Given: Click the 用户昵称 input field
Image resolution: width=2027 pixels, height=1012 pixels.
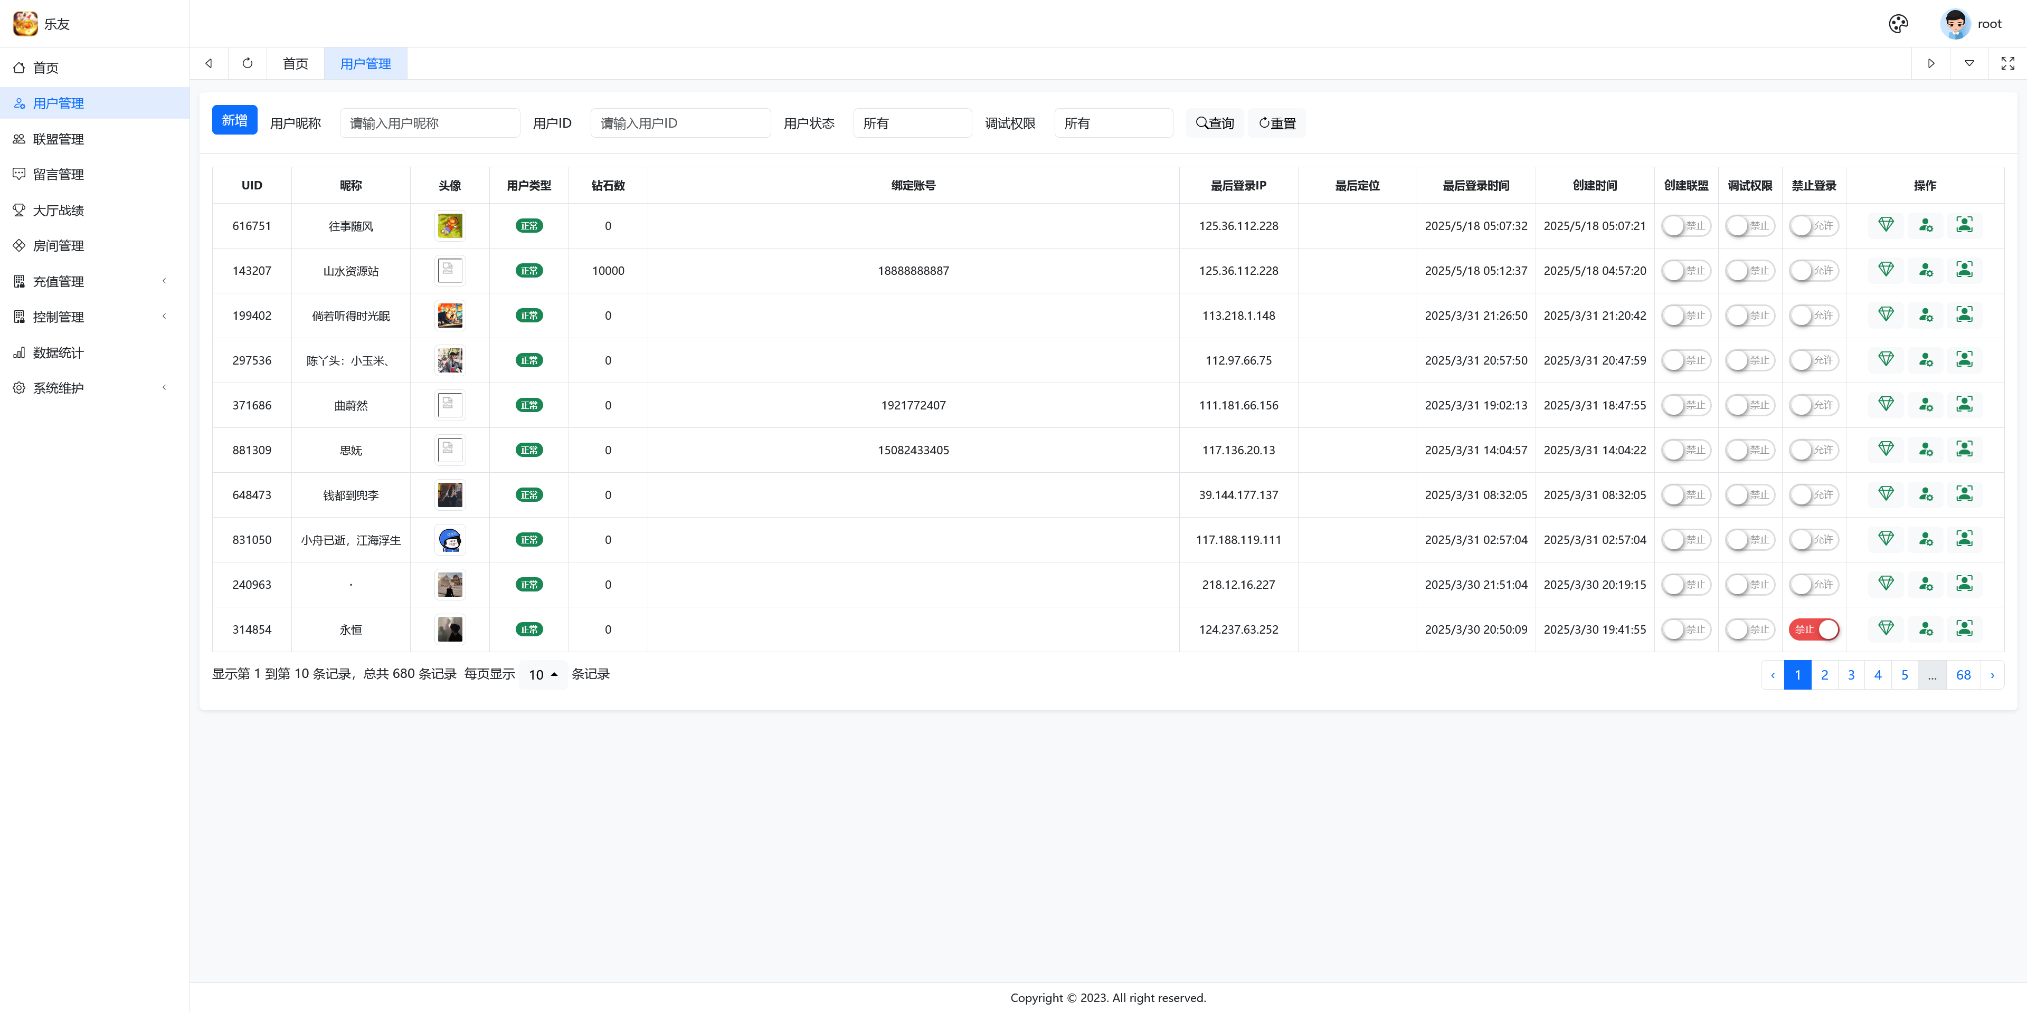Looking at the screenshot, I should coord(430,123).
